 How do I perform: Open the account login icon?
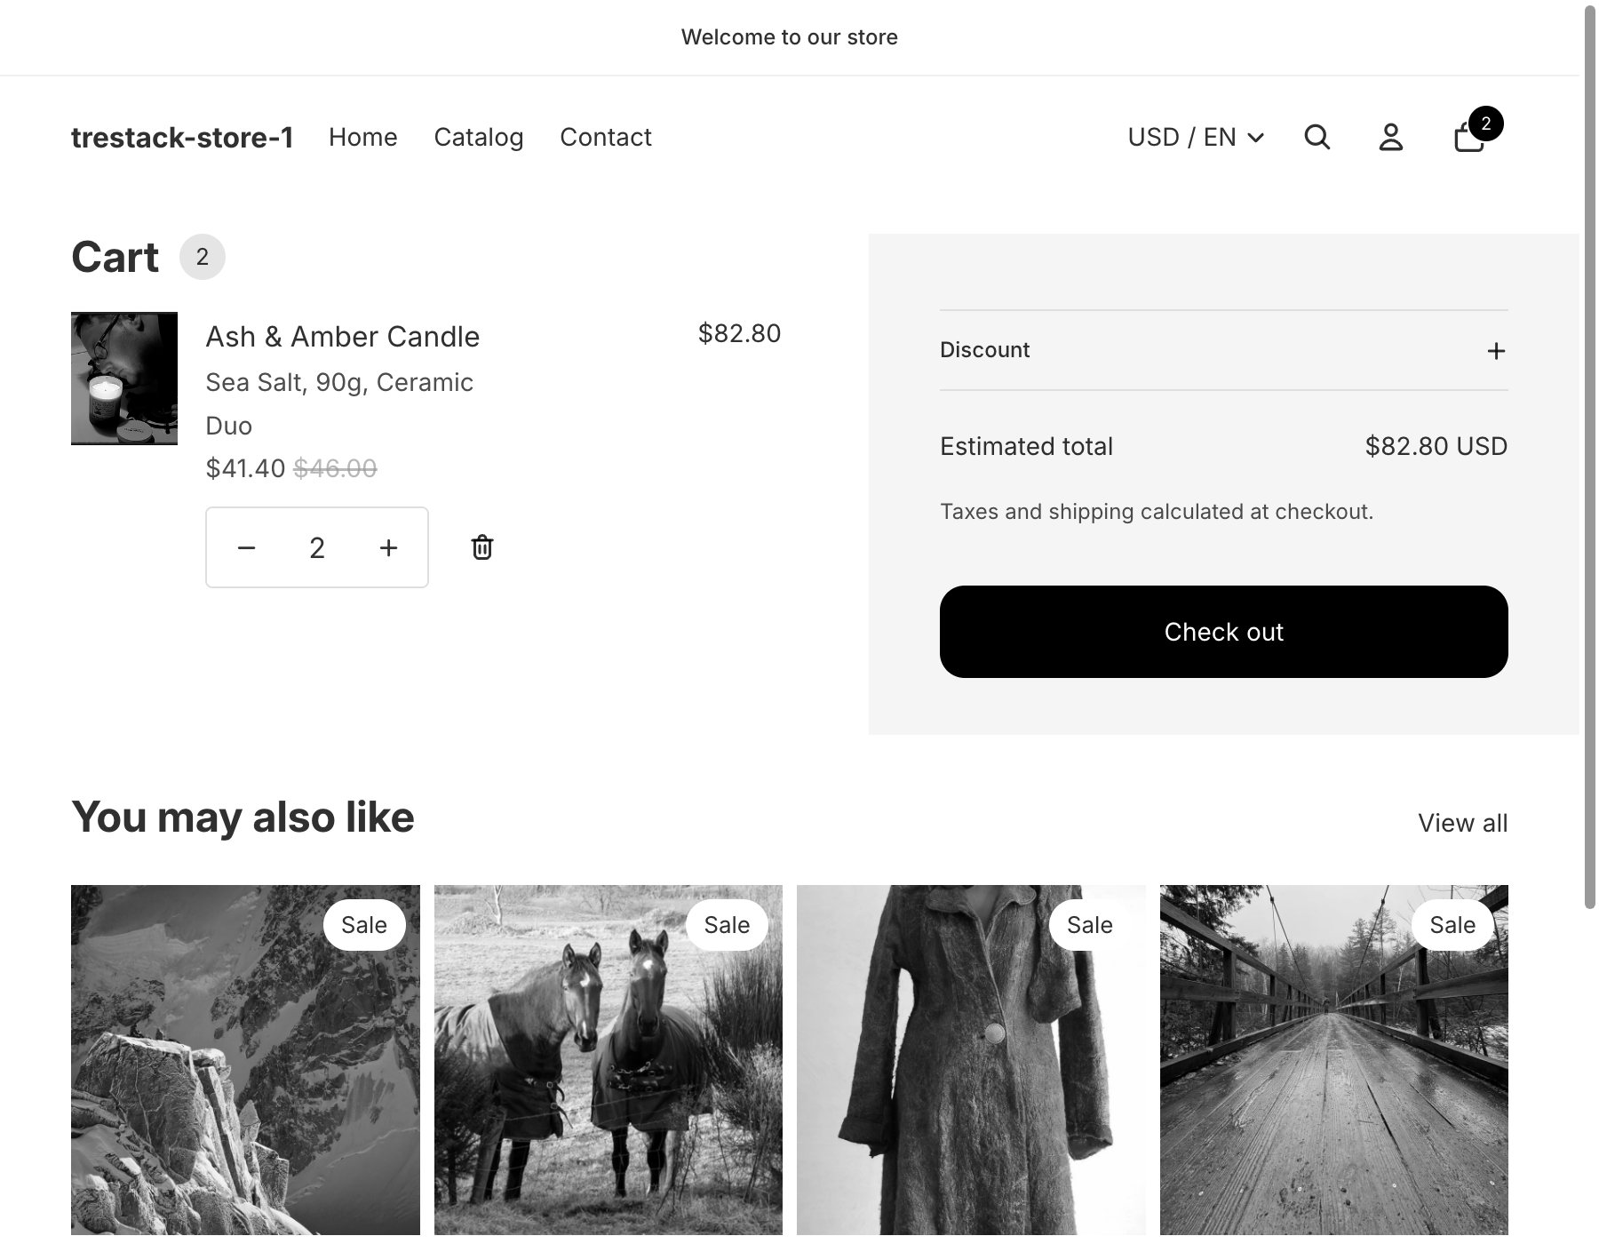(1390, 137)
